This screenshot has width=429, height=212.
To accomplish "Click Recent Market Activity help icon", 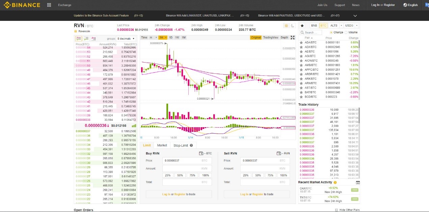I will pos(335,182).
